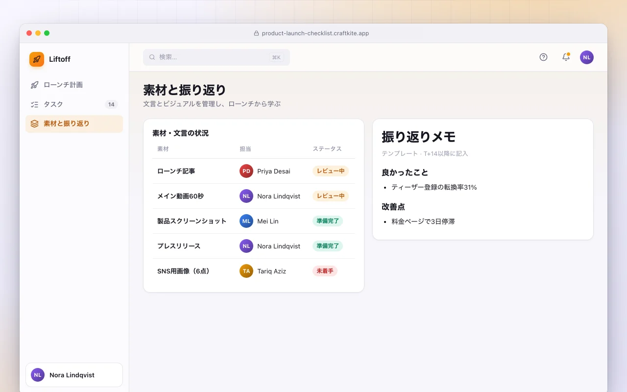Viewport: 627px width, 392px height.
Task: Click Priya Desai's PD avatar
Action: click(x=246, y=171)
